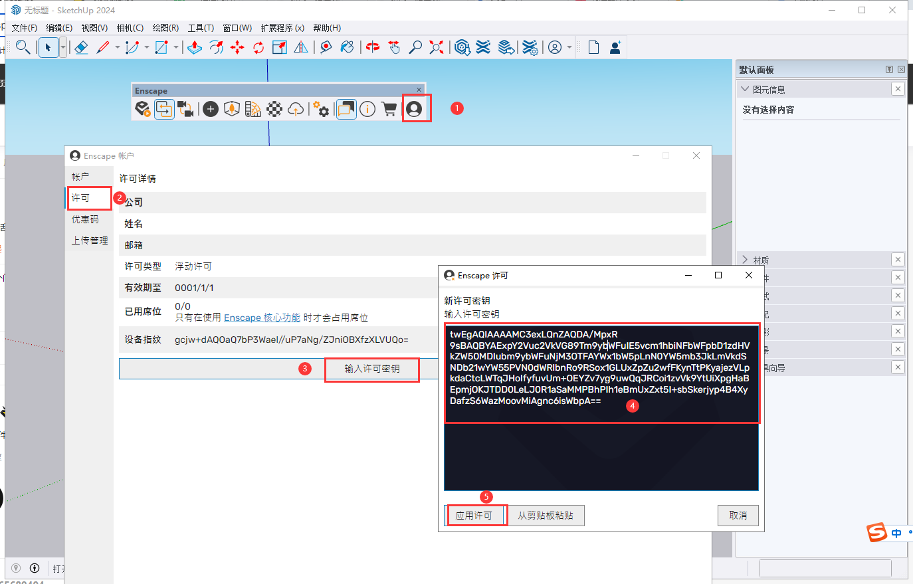This screenshot has height=584, width=913.
Task: Switch to the 帐户 tab
Action: click(x=90, y=177)
